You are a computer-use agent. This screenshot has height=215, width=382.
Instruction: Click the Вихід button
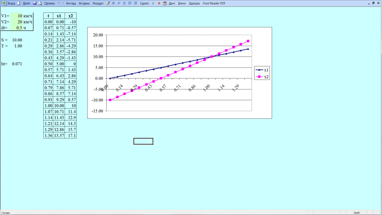(x=11, y=3)
